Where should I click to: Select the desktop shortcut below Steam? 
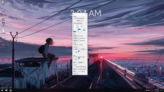click(3, 31)
